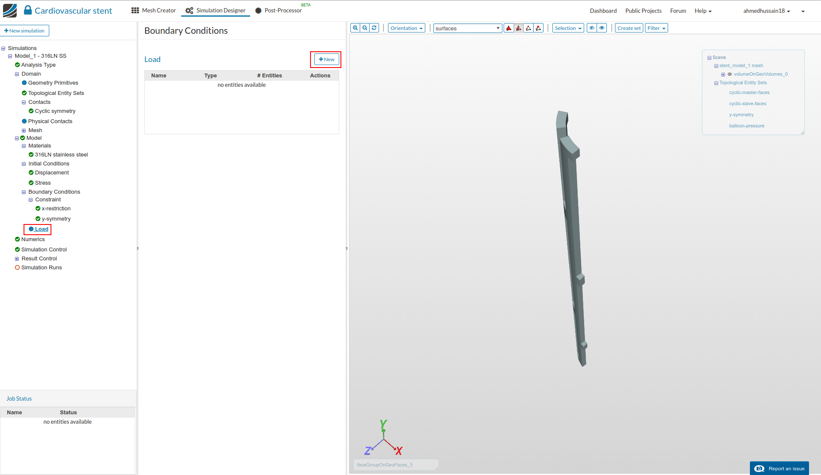Collapse the Simulations tree root
This screenshot has width=821, height=475.
(3, 49)
